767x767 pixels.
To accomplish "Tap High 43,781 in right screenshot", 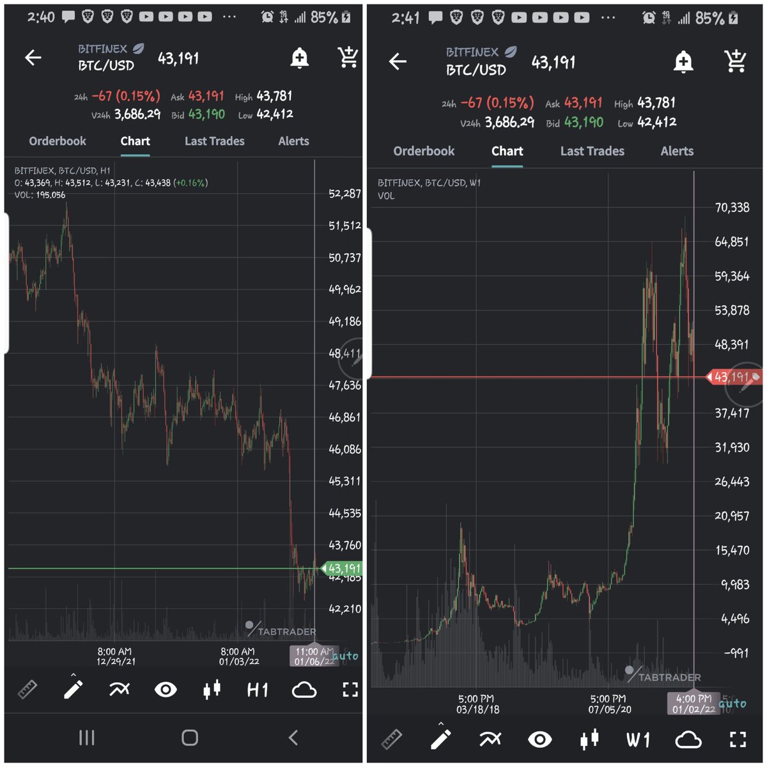I will coord(645,103).
